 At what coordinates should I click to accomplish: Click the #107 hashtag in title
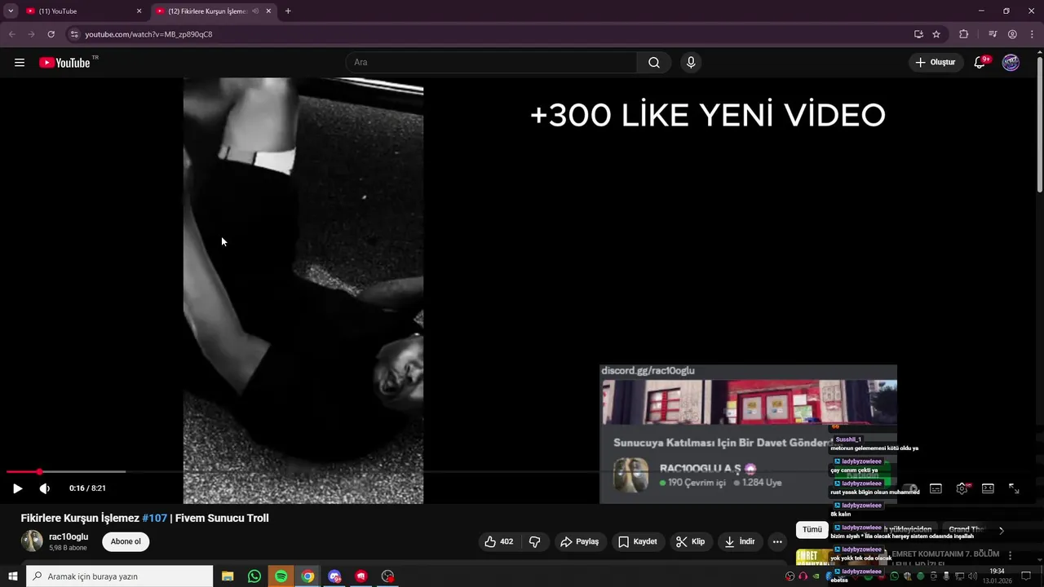[155, 518]
